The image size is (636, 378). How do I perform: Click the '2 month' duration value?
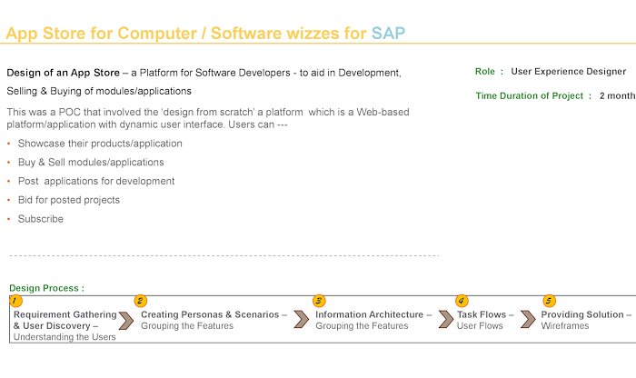coord(617,95)
